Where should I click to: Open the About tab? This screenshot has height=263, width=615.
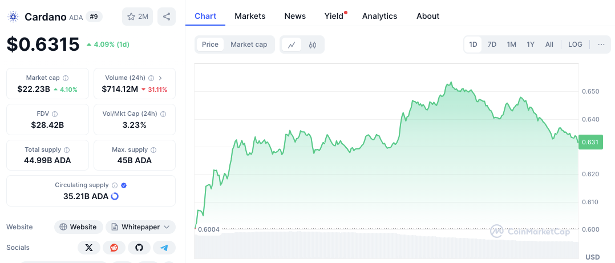tap(428, 16)
